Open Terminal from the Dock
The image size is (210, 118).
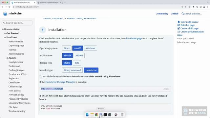click(x=105, y=114)
